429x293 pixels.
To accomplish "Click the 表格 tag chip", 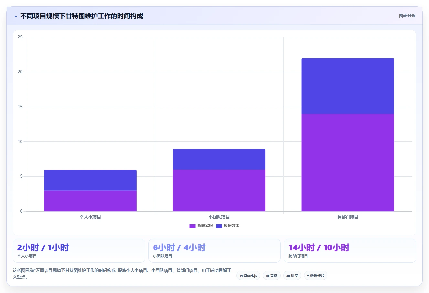I will click(272, 276).
